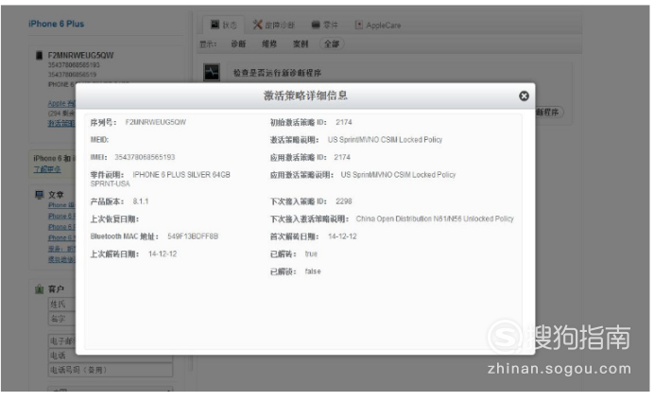The width and height of the screenshot is (654, 401).
Task: Click the 上次恢复日期 label
Action: point(114,219)
